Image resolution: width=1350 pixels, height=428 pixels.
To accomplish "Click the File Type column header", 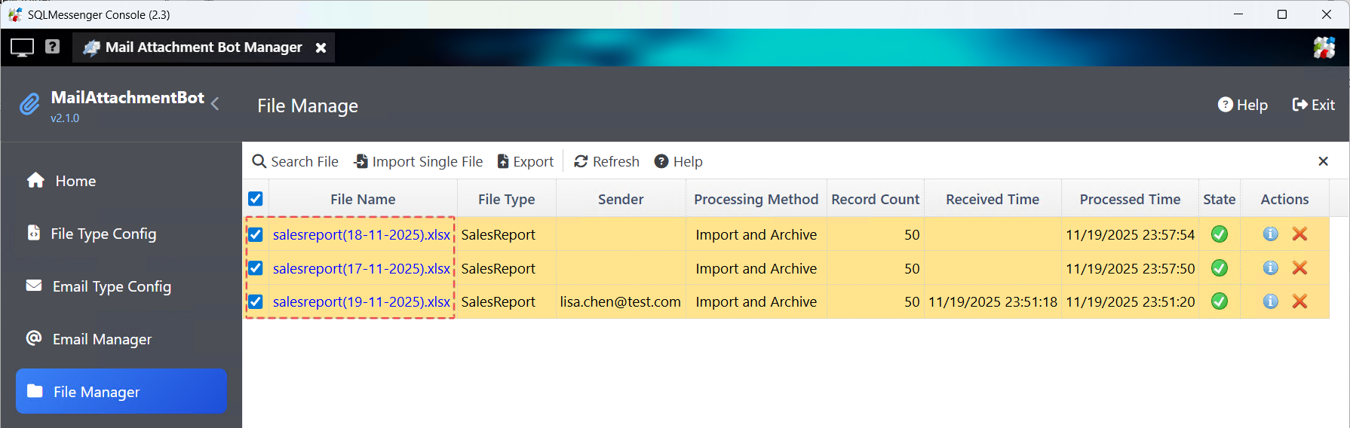I will pyautogui.click(x=507, y=199).
